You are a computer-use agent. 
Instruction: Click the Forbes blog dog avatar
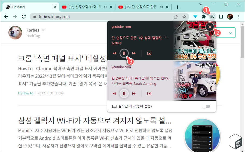[15, 33]
